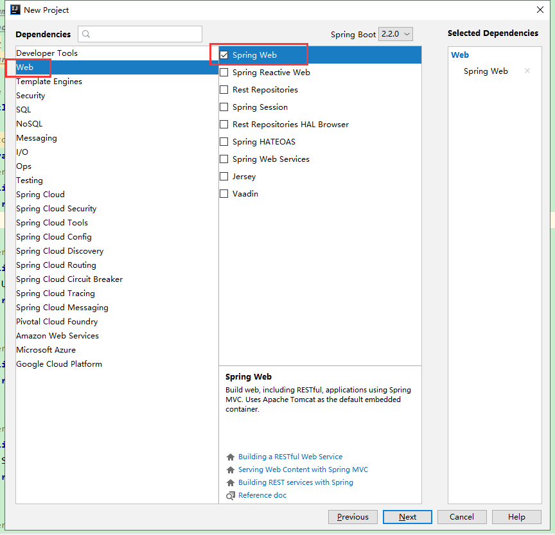
Task: Select Spring Cloud Config category
Action: (117, 237)
